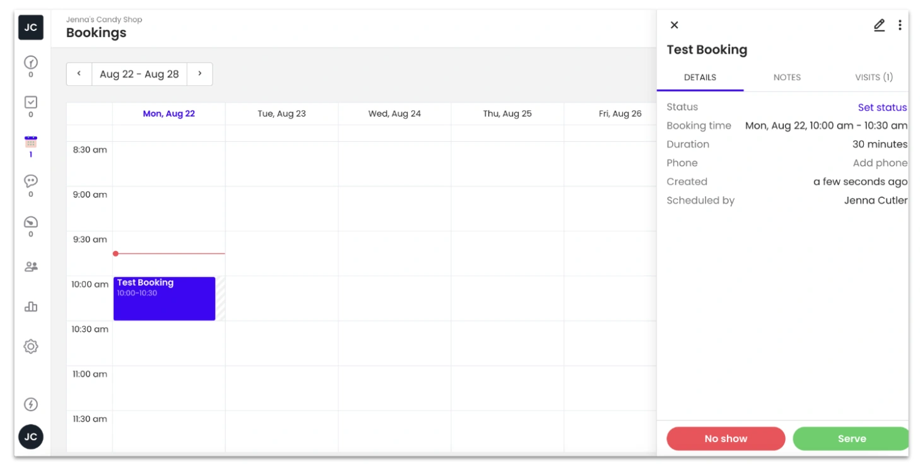Click the Set status link

click(882, 107)
